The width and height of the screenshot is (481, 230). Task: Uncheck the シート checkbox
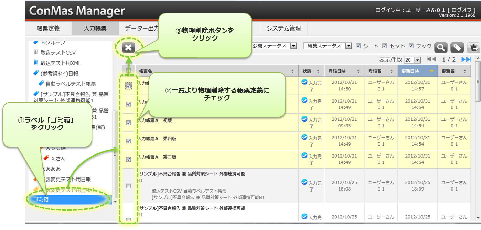[x=358, y=46]
